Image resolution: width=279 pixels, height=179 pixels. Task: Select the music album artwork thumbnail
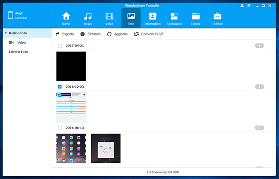pyautogui.click(x=106, y=148)
